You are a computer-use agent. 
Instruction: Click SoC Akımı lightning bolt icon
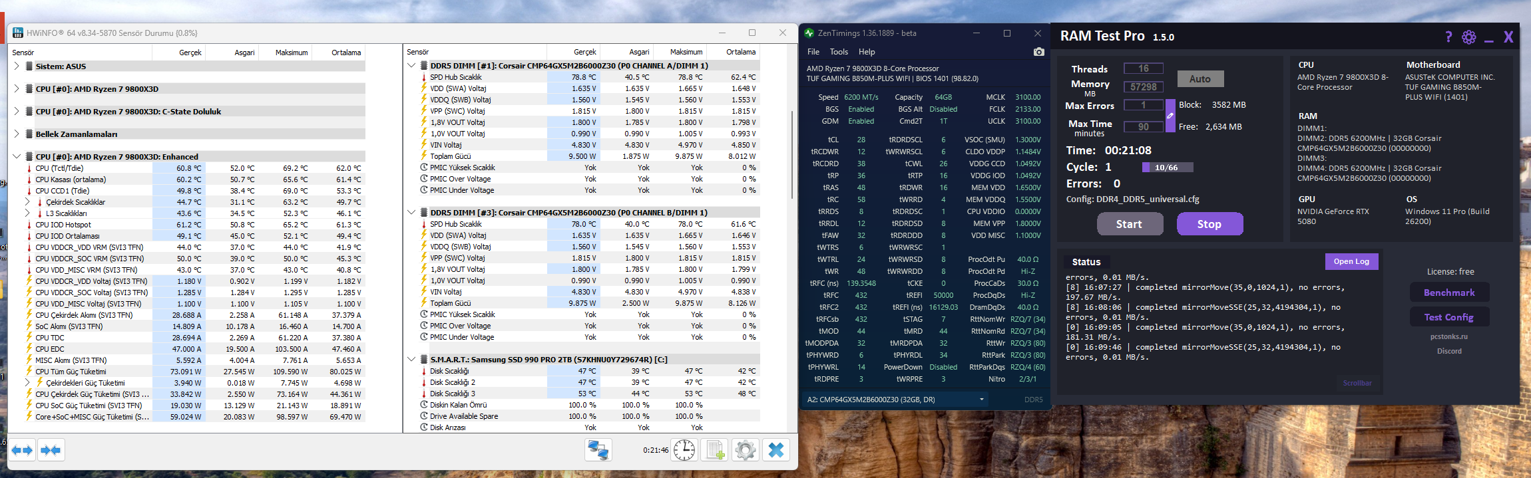[29, 326]
